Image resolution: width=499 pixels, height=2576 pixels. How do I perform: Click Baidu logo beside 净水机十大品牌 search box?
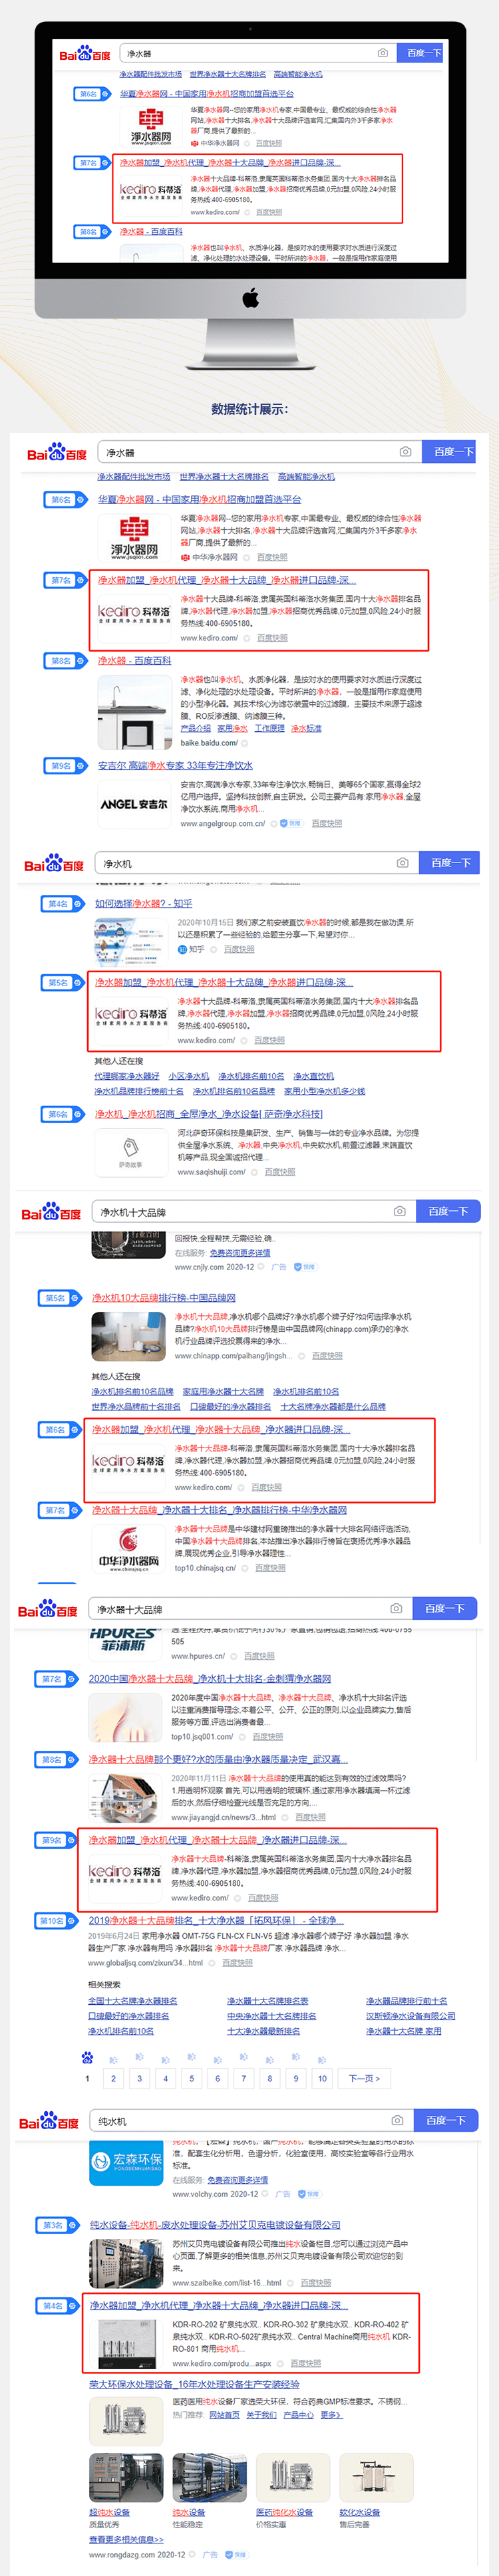point(51,1212)
